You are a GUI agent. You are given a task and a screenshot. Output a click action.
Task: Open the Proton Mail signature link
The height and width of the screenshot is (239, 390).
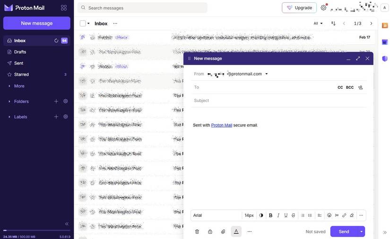[221, 125]
